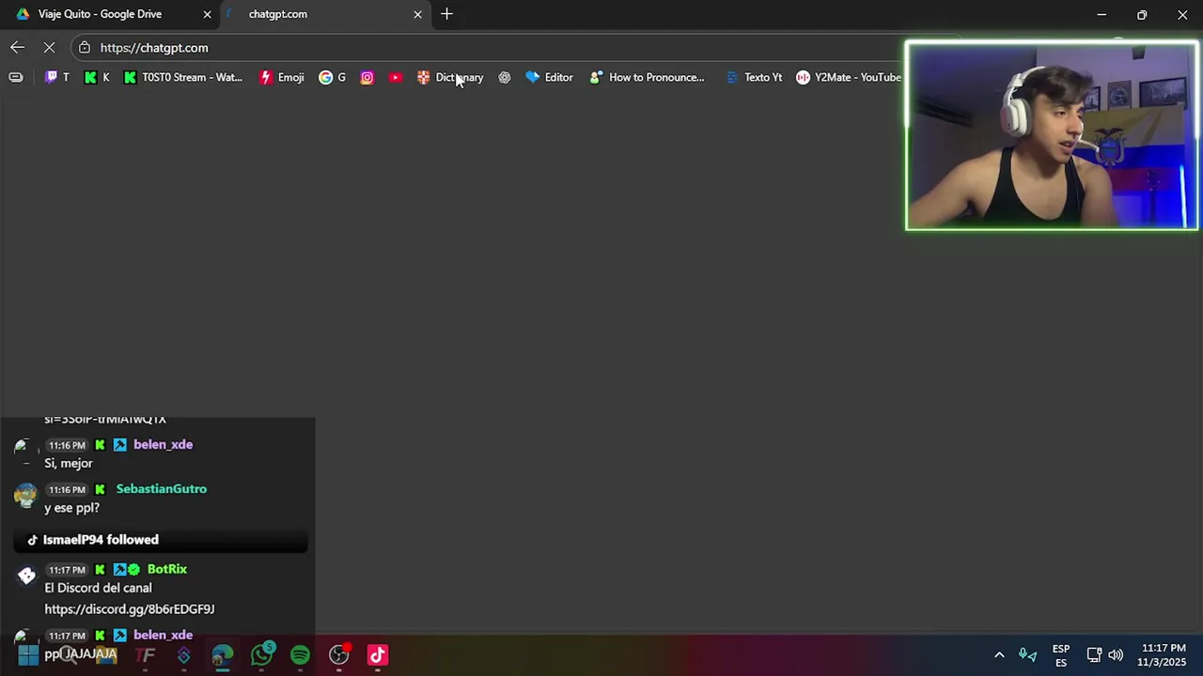Click the 'IsmaelP94 followed' notification

tap(160, 540)
